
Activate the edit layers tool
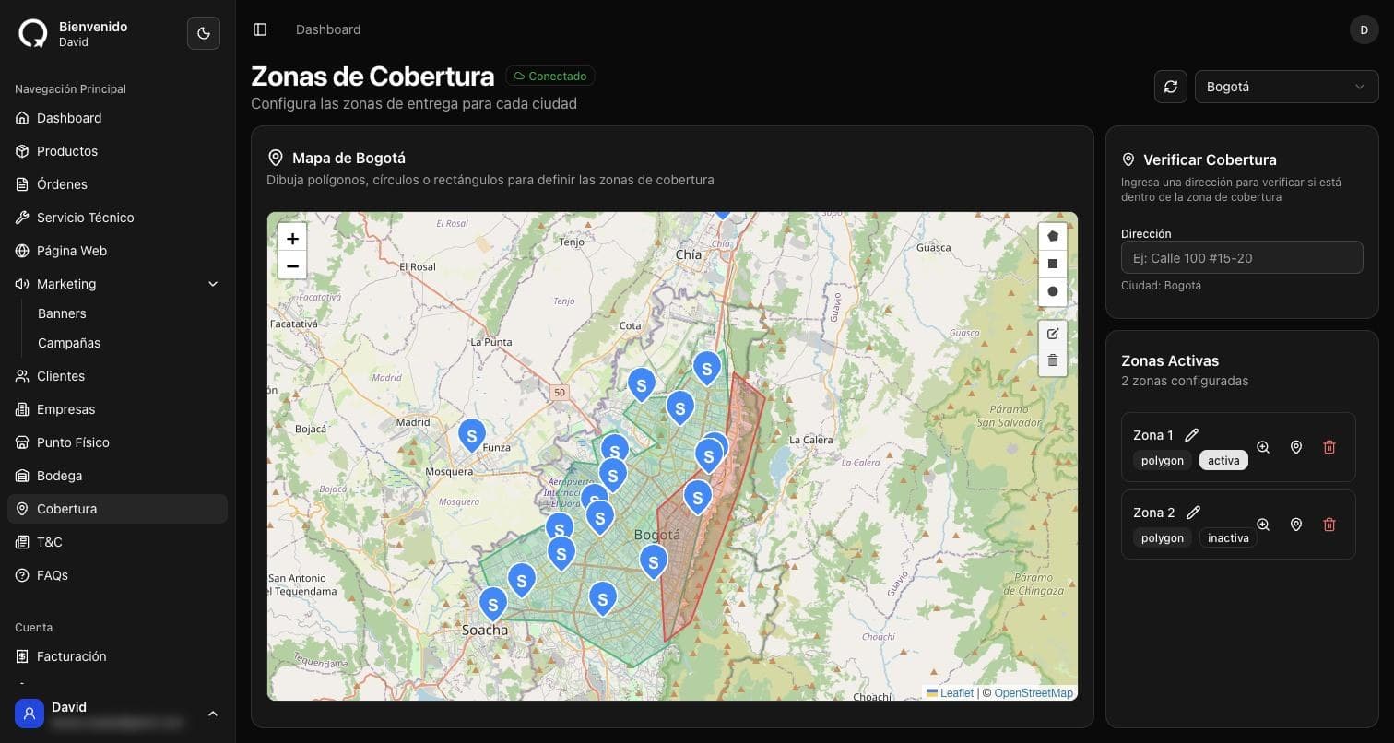1053,333
